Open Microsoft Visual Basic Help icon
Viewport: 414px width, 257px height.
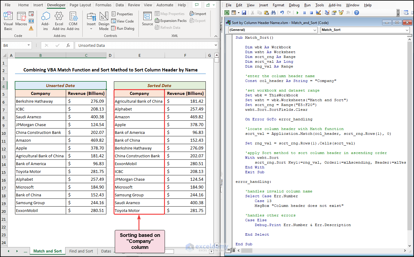(356, 13)
